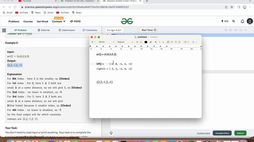The width and height of the screenshot is (254, 142).
Task: Open the Courses nav link
Action: click(x=28, y=21)
